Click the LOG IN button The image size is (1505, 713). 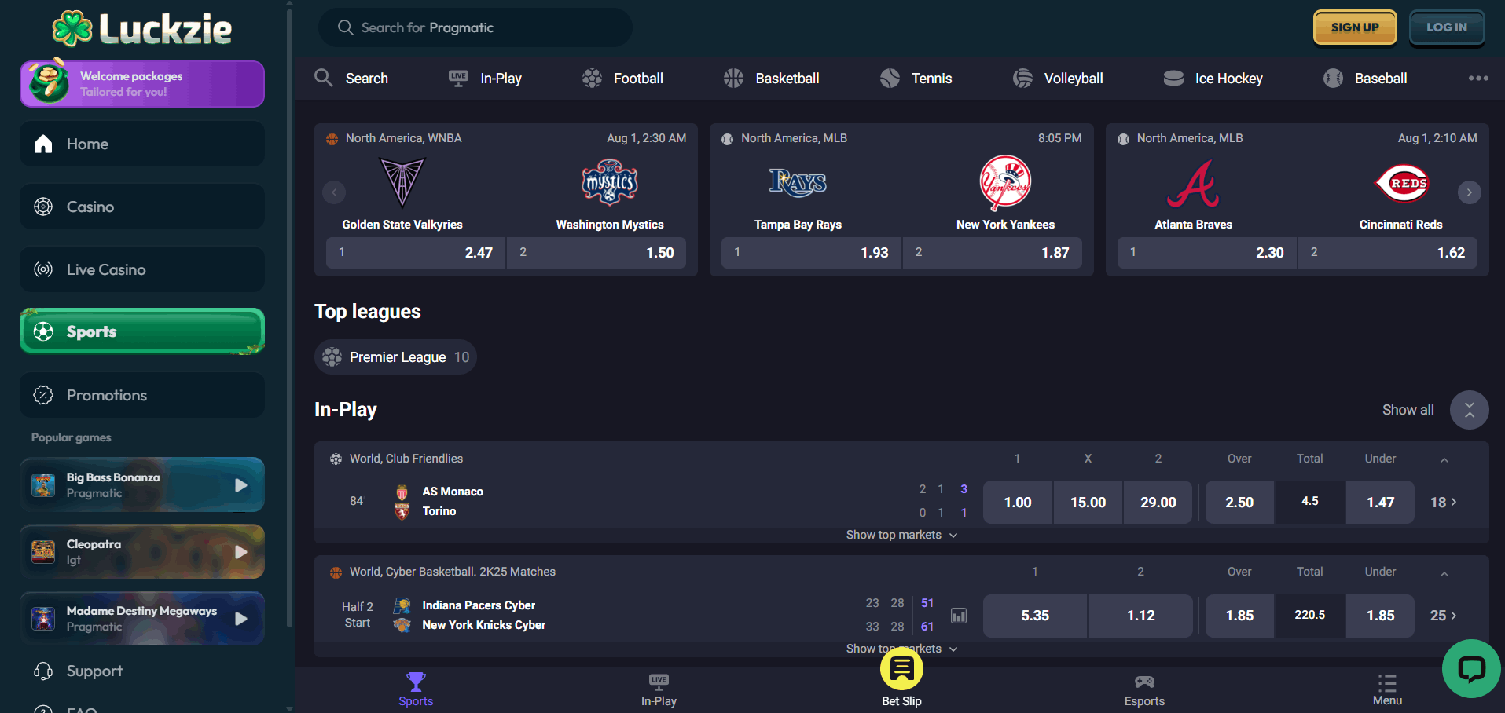[x=1447, y=27]
